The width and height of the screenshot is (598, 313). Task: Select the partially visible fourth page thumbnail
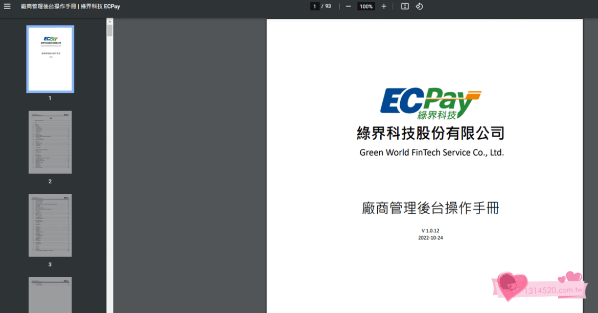coord(50,295)
